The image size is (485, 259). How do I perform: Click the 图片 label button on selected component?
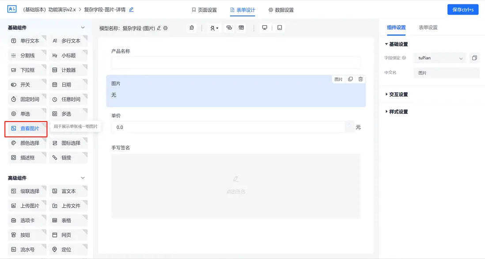coord(338,79)
